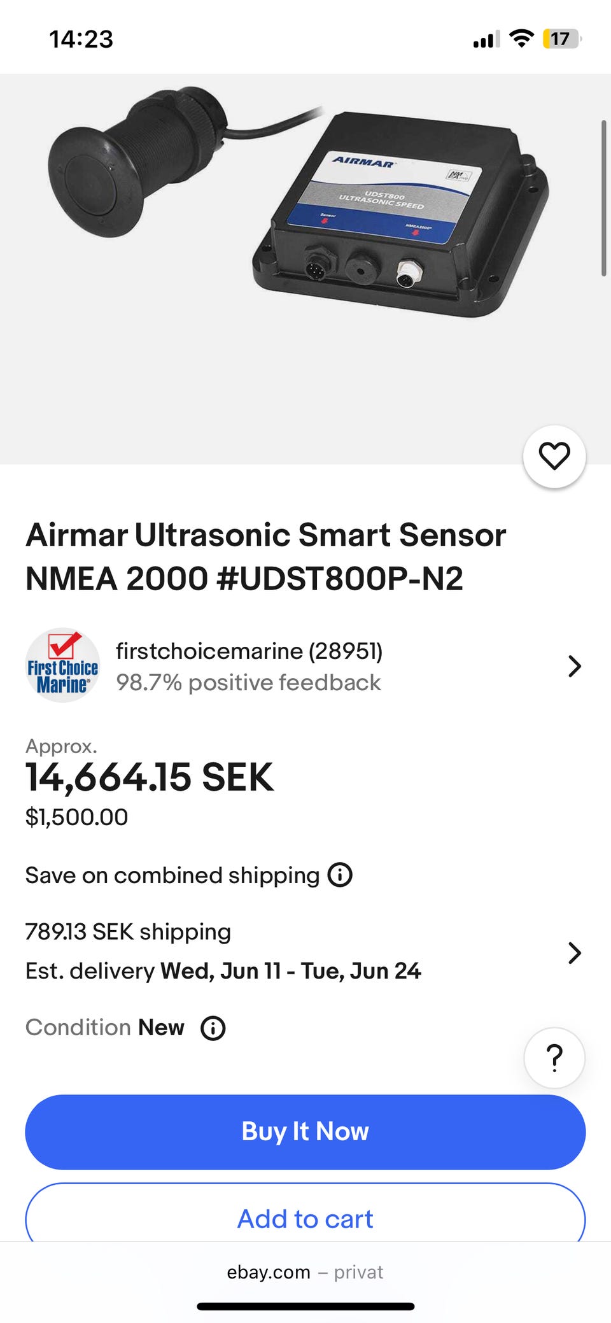Expand seller details with chevron arrow
The height and width of the screenshot is (1323, 611).
point(574,667)
